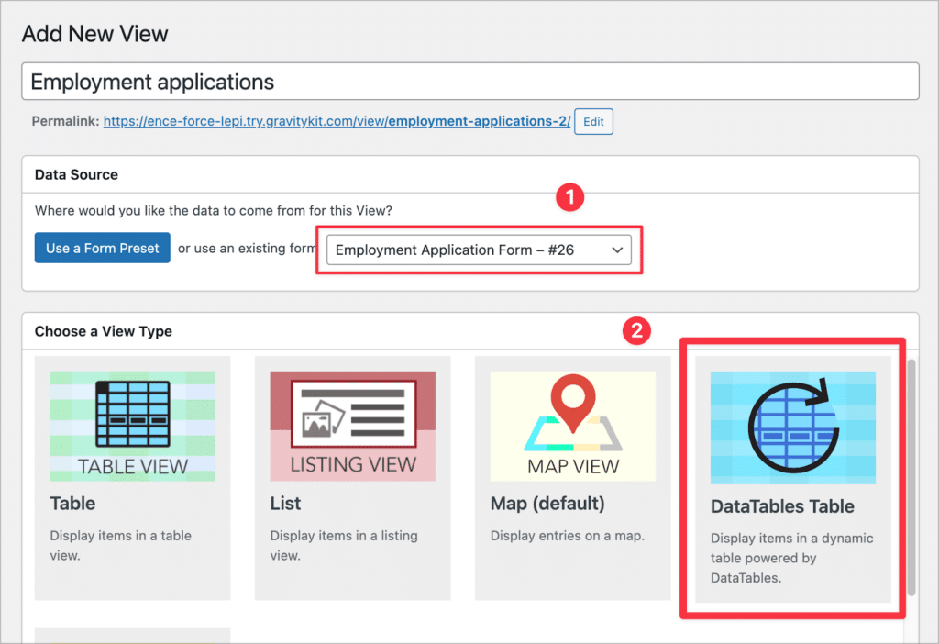This screenshot has height=644, width=939.
Task: Click the DataTables dynamic table description
Action: click(791, 558)
